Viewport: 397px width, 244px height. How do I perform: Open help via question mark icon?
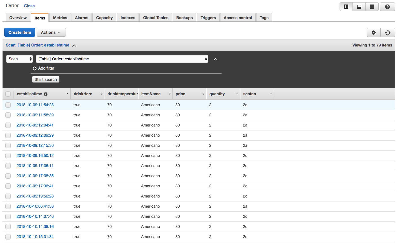(387, 7)
